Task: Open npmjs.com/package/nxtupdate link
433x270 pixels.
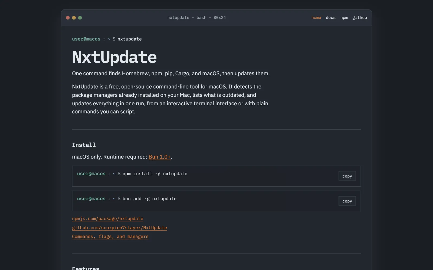Action: pyautogui.click(x=107, y=218)
